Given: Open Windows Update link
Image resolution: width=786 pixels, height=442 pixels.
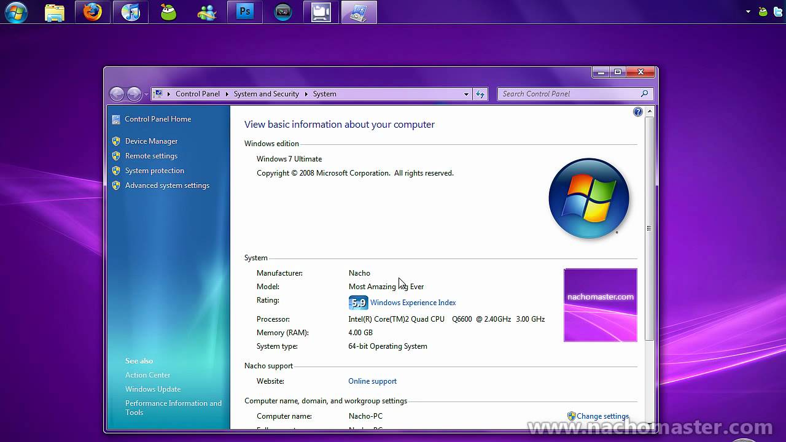Looking at the screenshot, I should point(153,389).
